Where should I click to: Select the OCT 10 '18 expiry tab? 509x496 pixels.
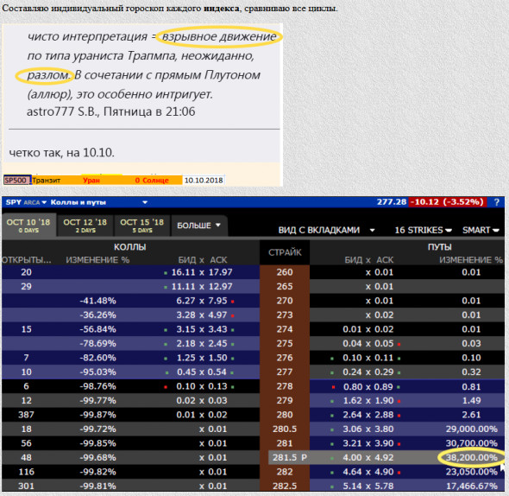pyautogui.click(x=28, y=226)
